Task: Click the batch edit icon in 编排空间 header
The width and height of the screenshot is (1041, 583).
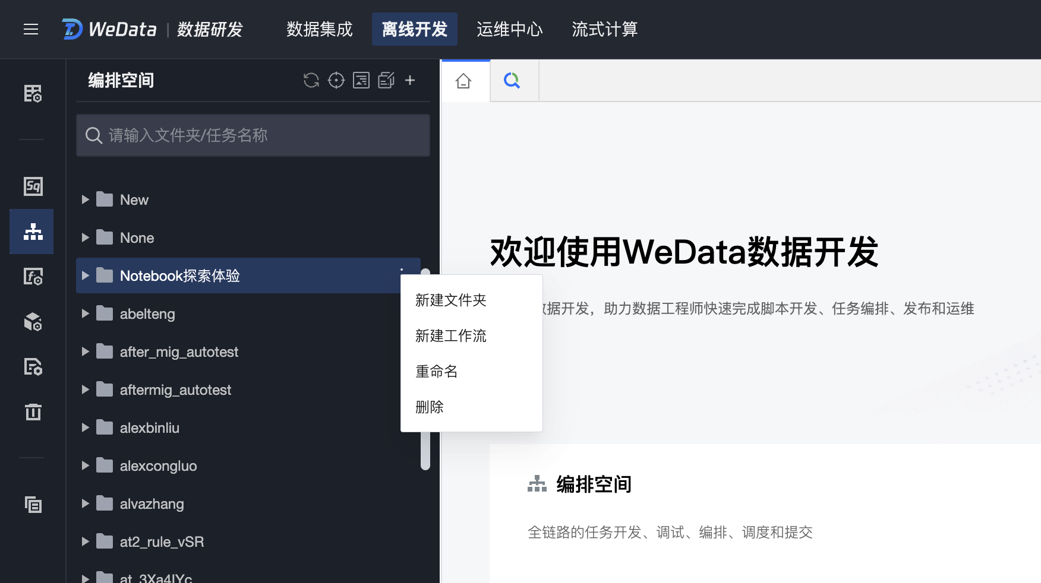Action: coord(386,80)
